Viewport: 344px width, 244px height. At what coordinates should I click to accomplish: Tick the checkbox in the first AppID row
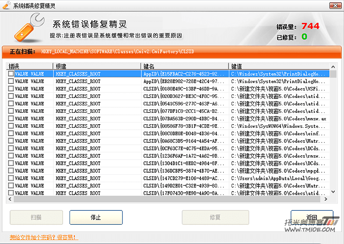(11, 74)
